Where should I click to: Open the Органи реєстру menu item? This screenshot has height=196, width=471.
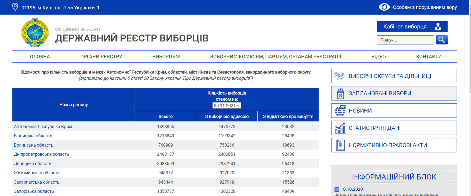click(x=101, y=57)
